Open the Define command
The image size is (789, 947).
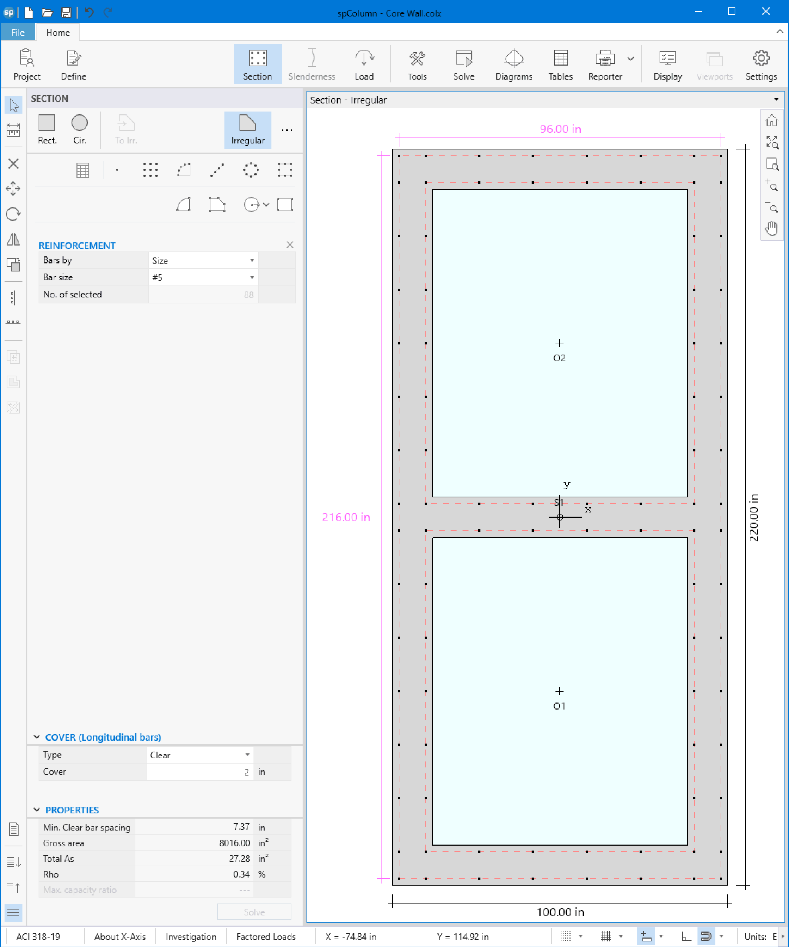tap(74, 64)
